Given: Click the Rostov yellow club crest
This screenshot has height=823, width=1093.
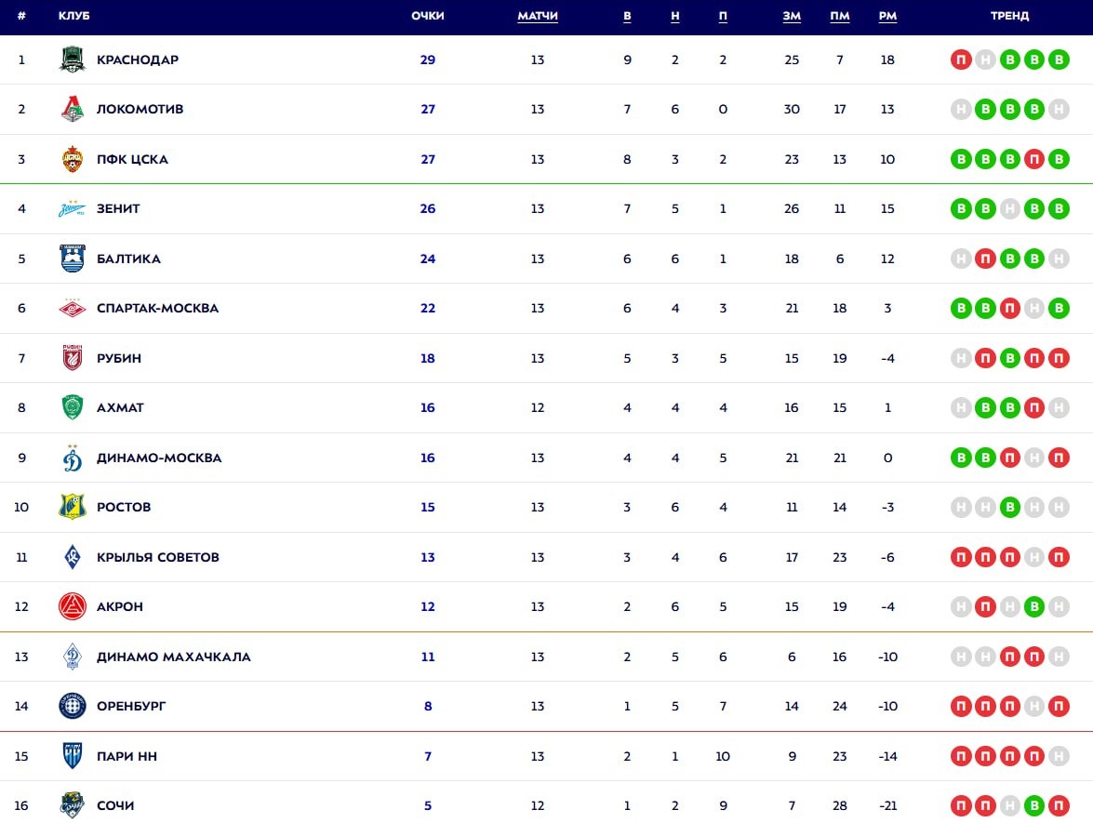Looking at the screenshot, I should (73, 508).
